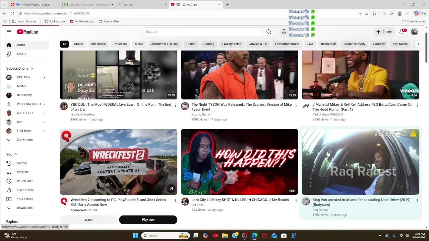Viewport: 429px width, 241px height.
Task: Click the YouTube logo
Action: pyautogui.click(x=27, y=32)
